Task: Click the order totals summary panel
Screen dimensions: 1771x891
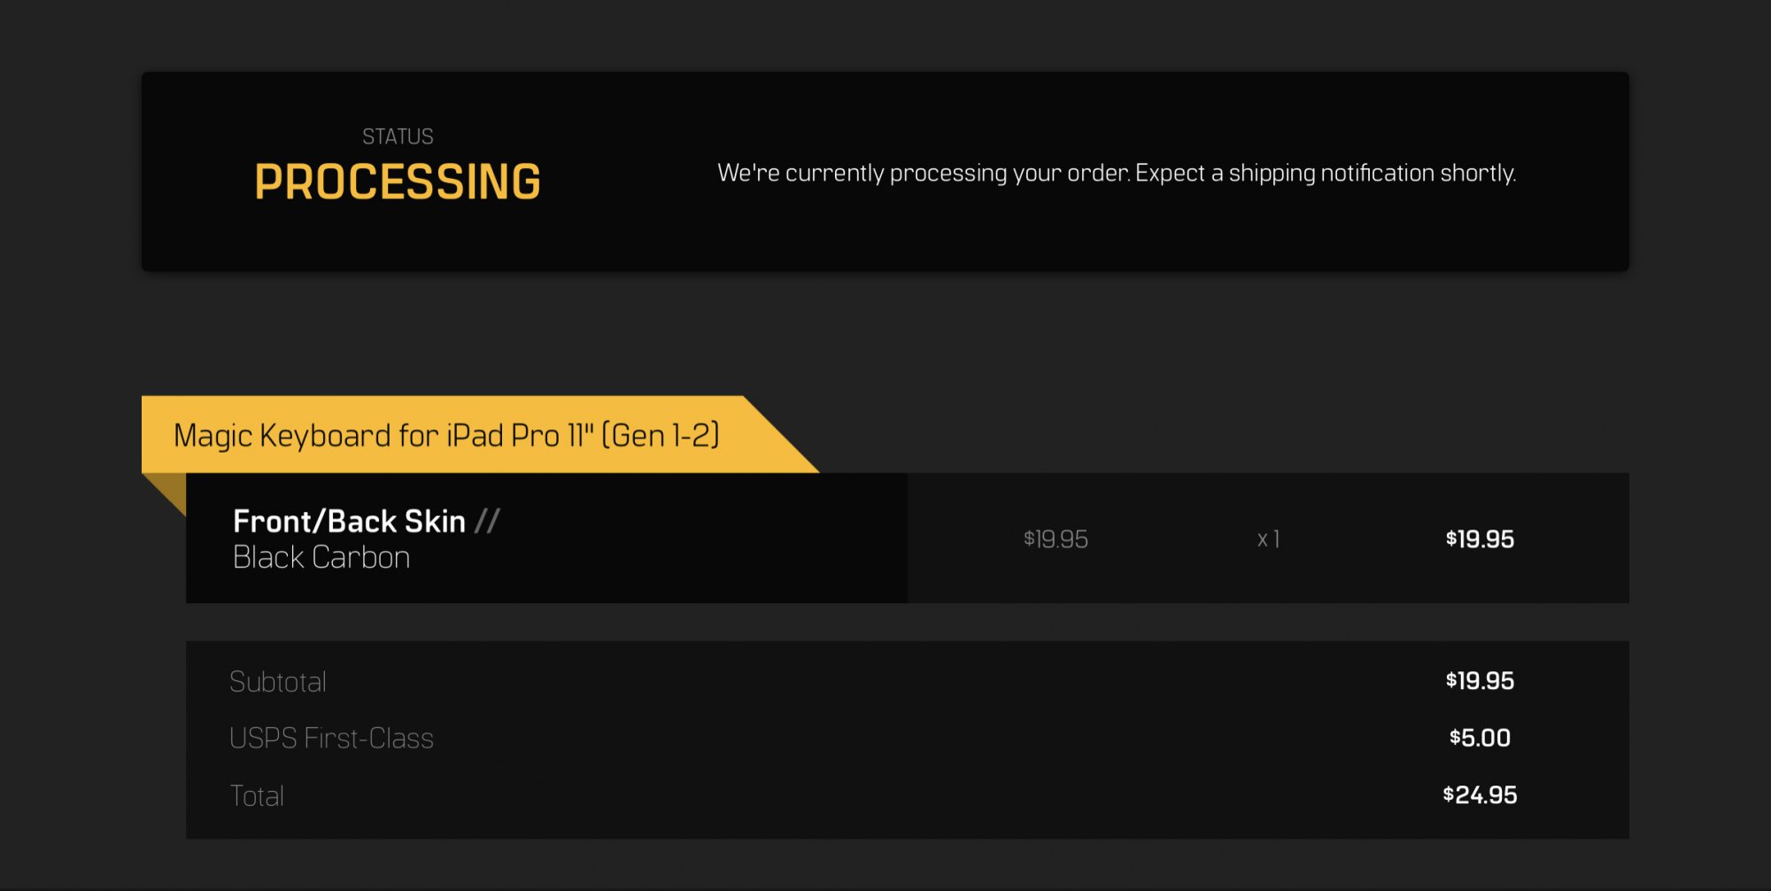Action: [908, 740]
